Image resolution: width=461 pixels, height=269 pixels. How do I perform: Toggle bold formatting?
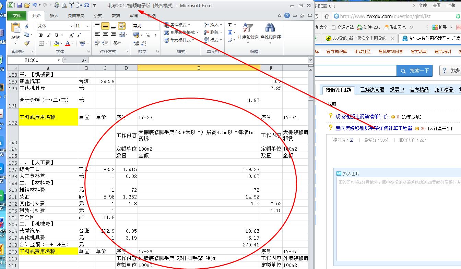41,35
